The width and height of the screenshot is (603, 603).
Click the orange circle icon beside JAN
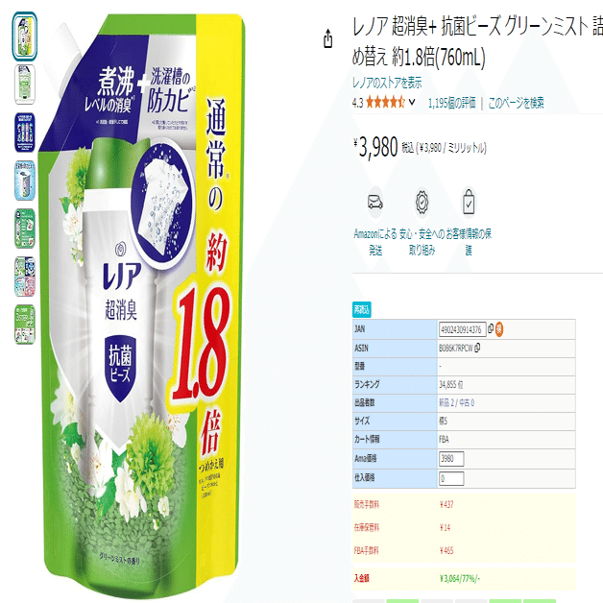[x=498, y=329]
